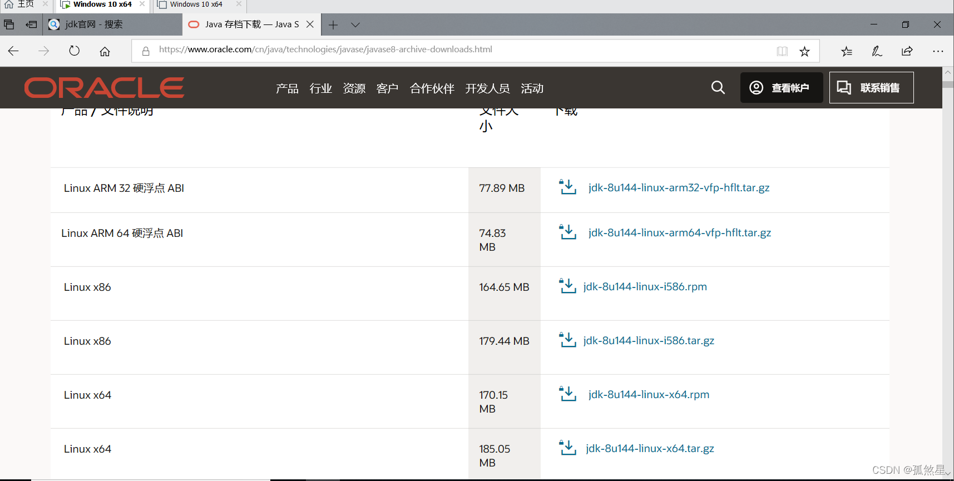Close the Java 存档下载 tab
The height and width of the screenshot is (481, 954).
point(310,24)
